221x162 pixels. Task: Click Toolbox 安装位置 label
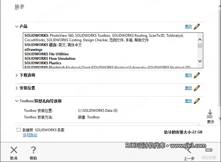click(38, 111)
